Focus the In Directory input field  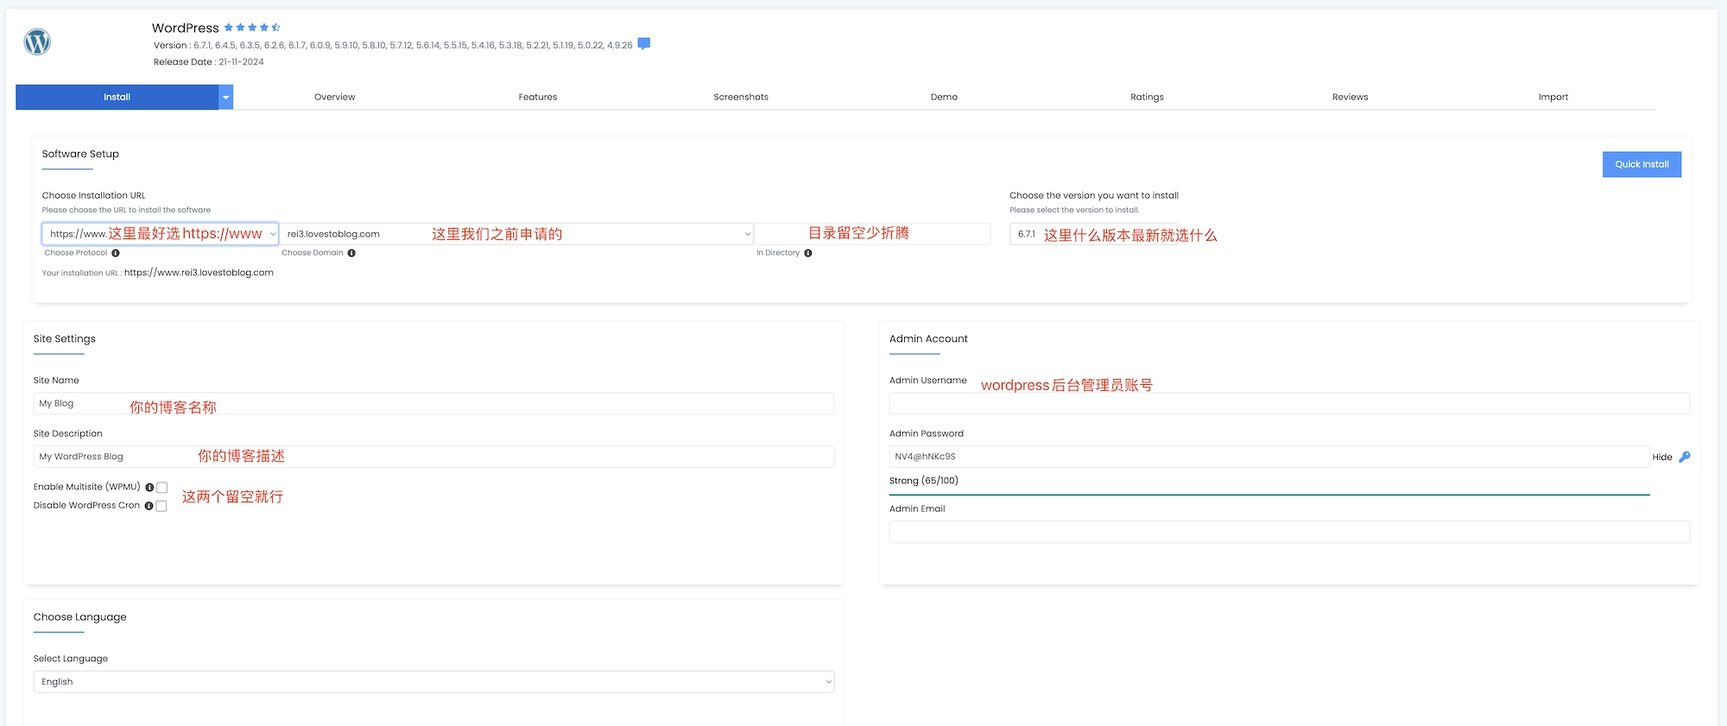point(872,234)
